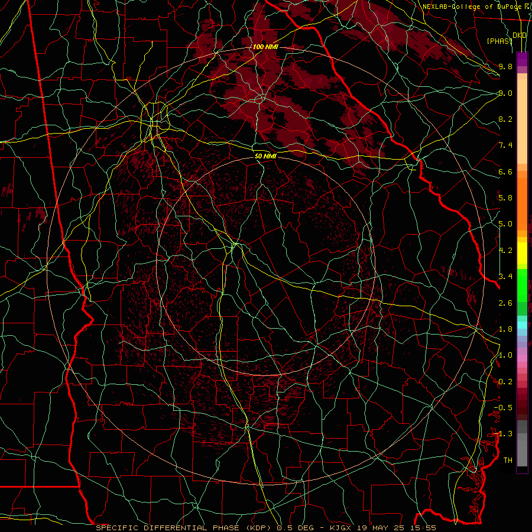The width and height of the screenshot is (532, 532).
Task: Select the 3.4 legend value
Action: coord(505,277)
